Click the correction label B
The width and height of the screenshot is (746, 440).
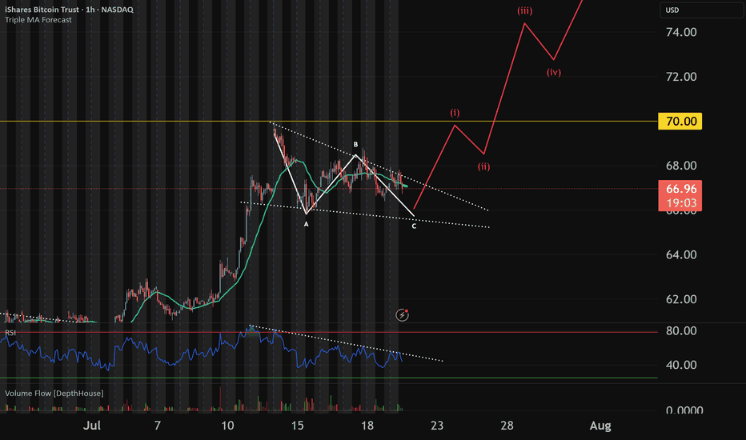click(355, 145)
